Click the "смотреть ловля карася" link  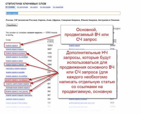coord(16,68)
